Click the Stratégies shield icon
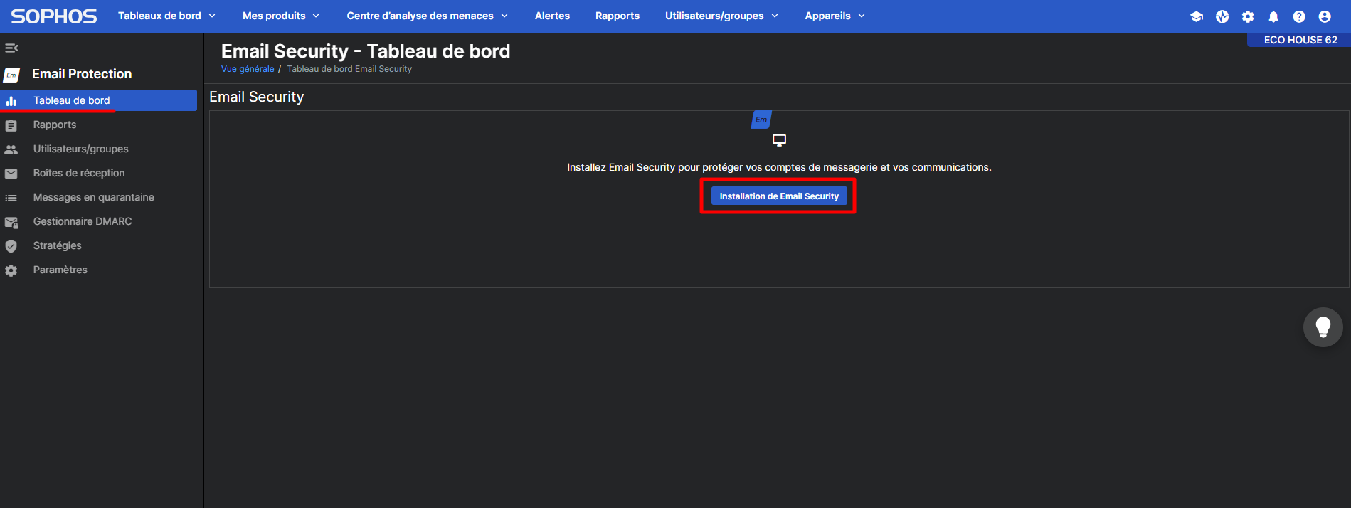This screenshot has height=508, width=1351. click(x=11, y=246)
